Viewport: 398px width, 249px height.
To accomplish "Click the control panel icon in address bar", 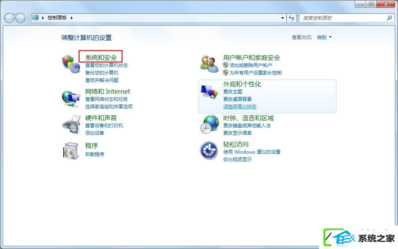I will (36, 18).
